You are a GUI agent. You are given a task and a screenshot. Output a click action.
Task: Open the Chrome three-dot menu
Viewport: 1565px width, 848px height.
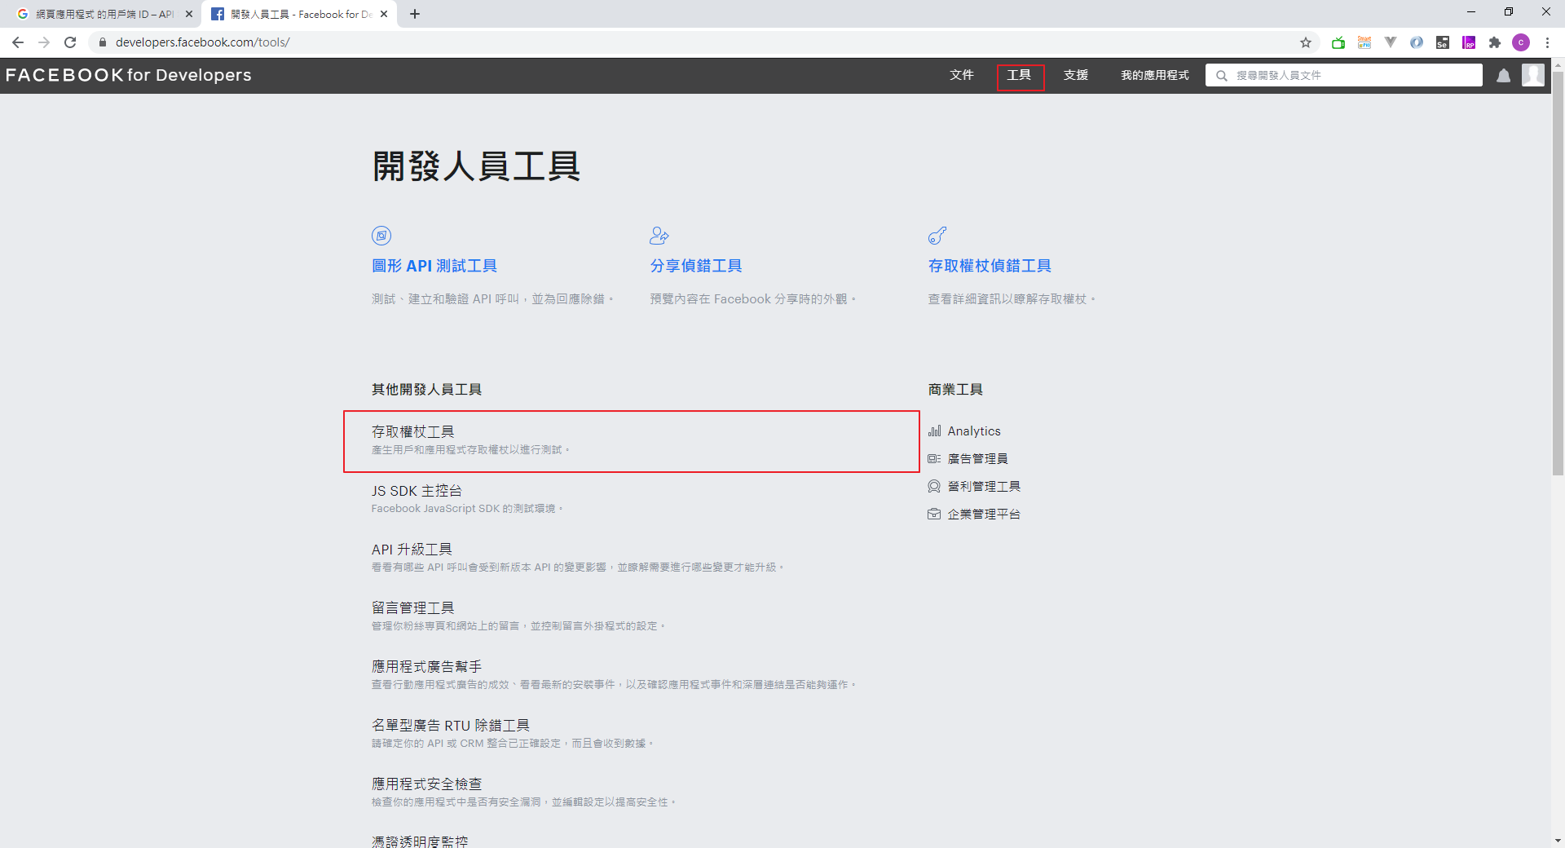tap(1547, 42)
